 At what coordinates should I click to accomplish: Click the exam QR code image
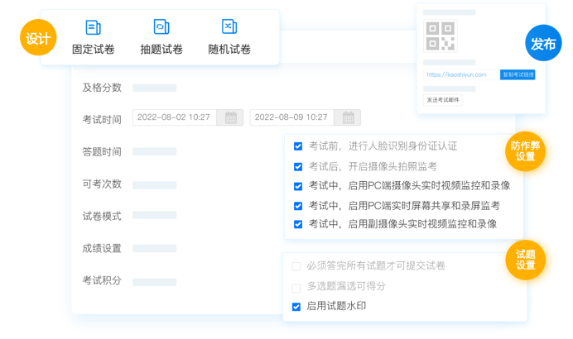441,37
